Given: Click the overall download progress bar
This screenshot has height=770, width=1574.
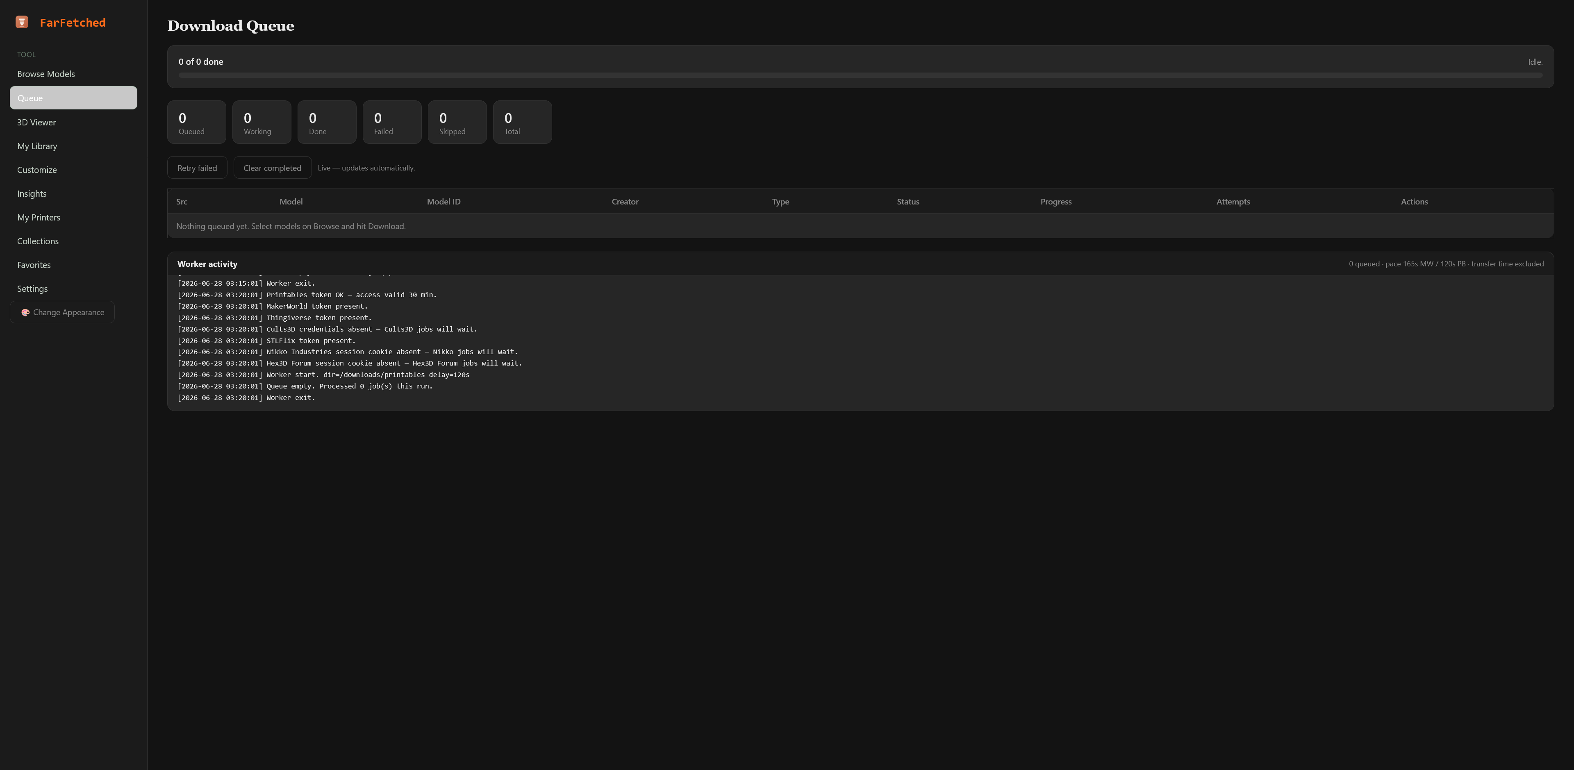Looking at the screenshot, I should (860, 75).
